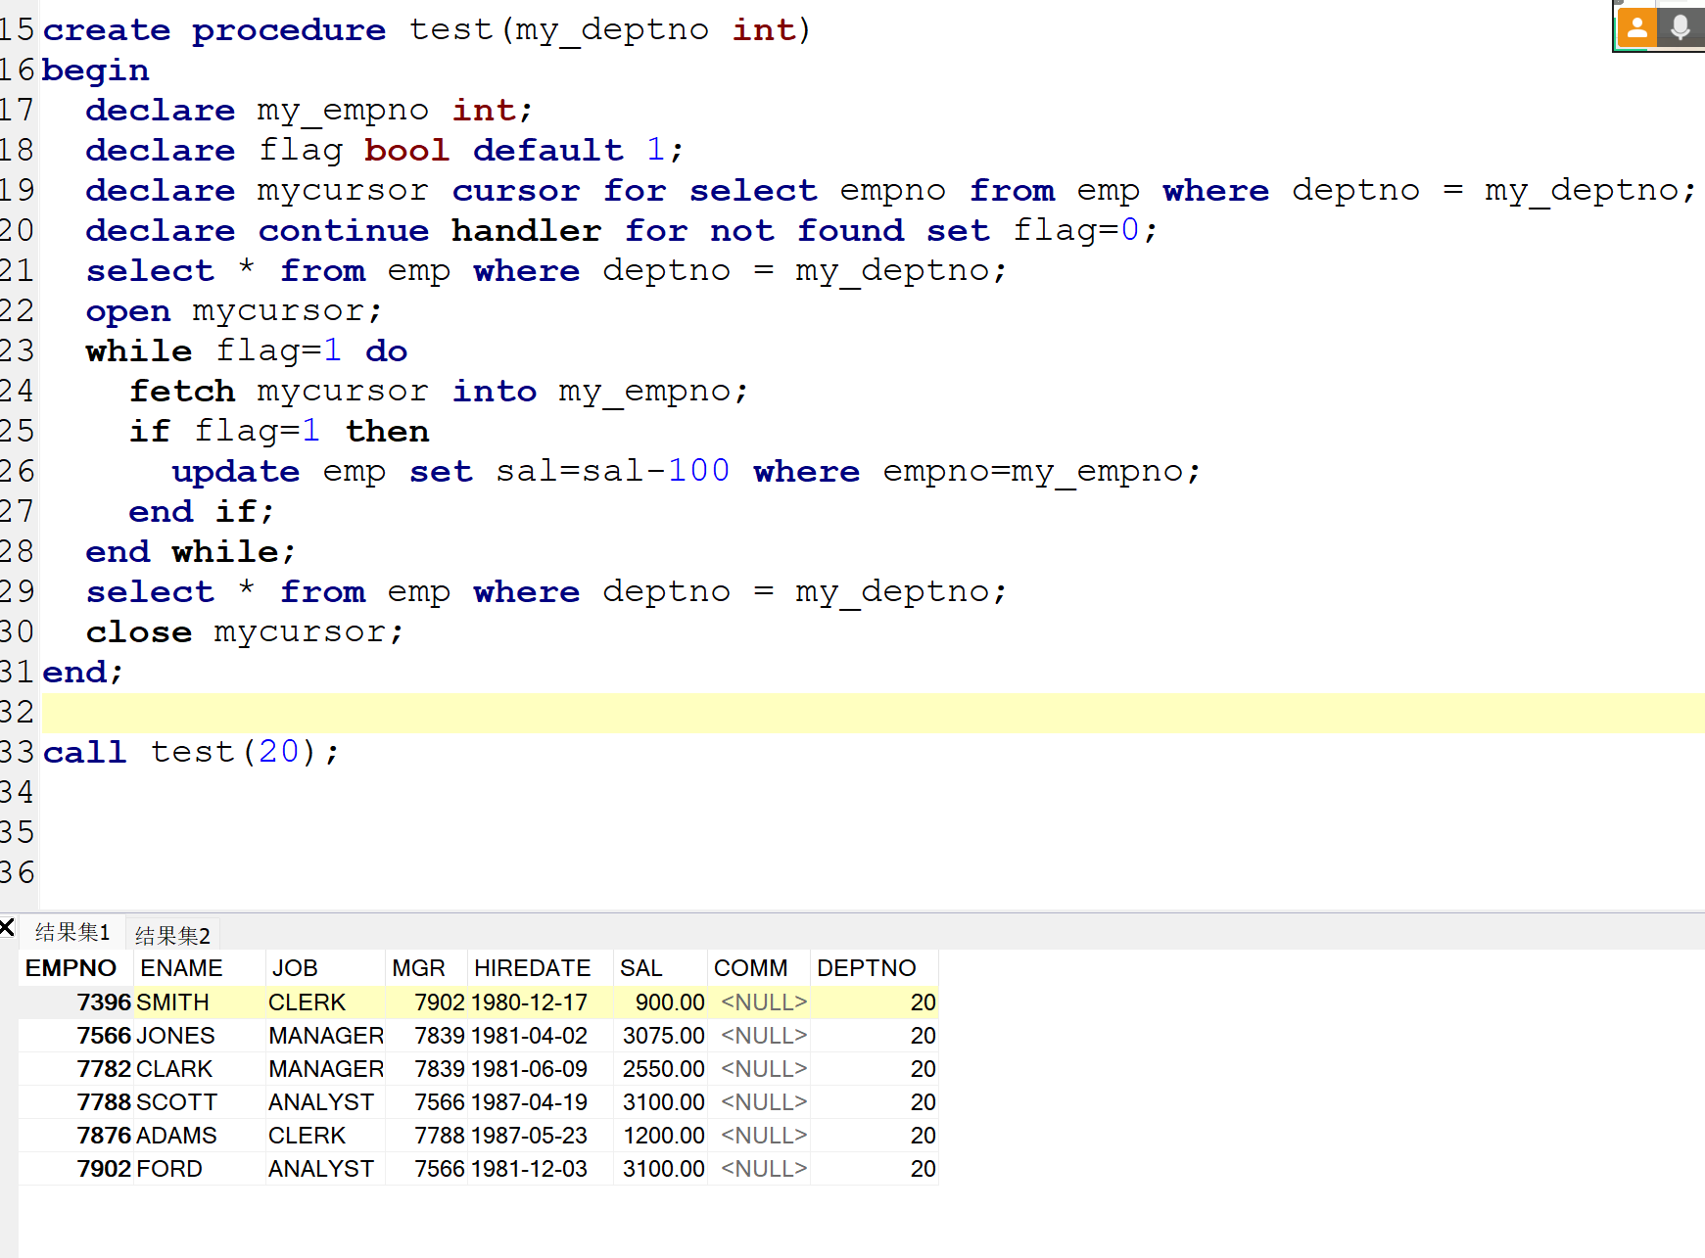Click 'update' keyword on line 26
Screen dimensions: 1705x1258
pos(236,472)
